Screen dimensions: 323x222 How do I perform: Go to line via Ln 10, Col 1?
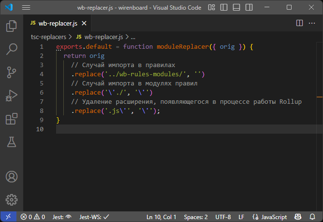(161, 217)
